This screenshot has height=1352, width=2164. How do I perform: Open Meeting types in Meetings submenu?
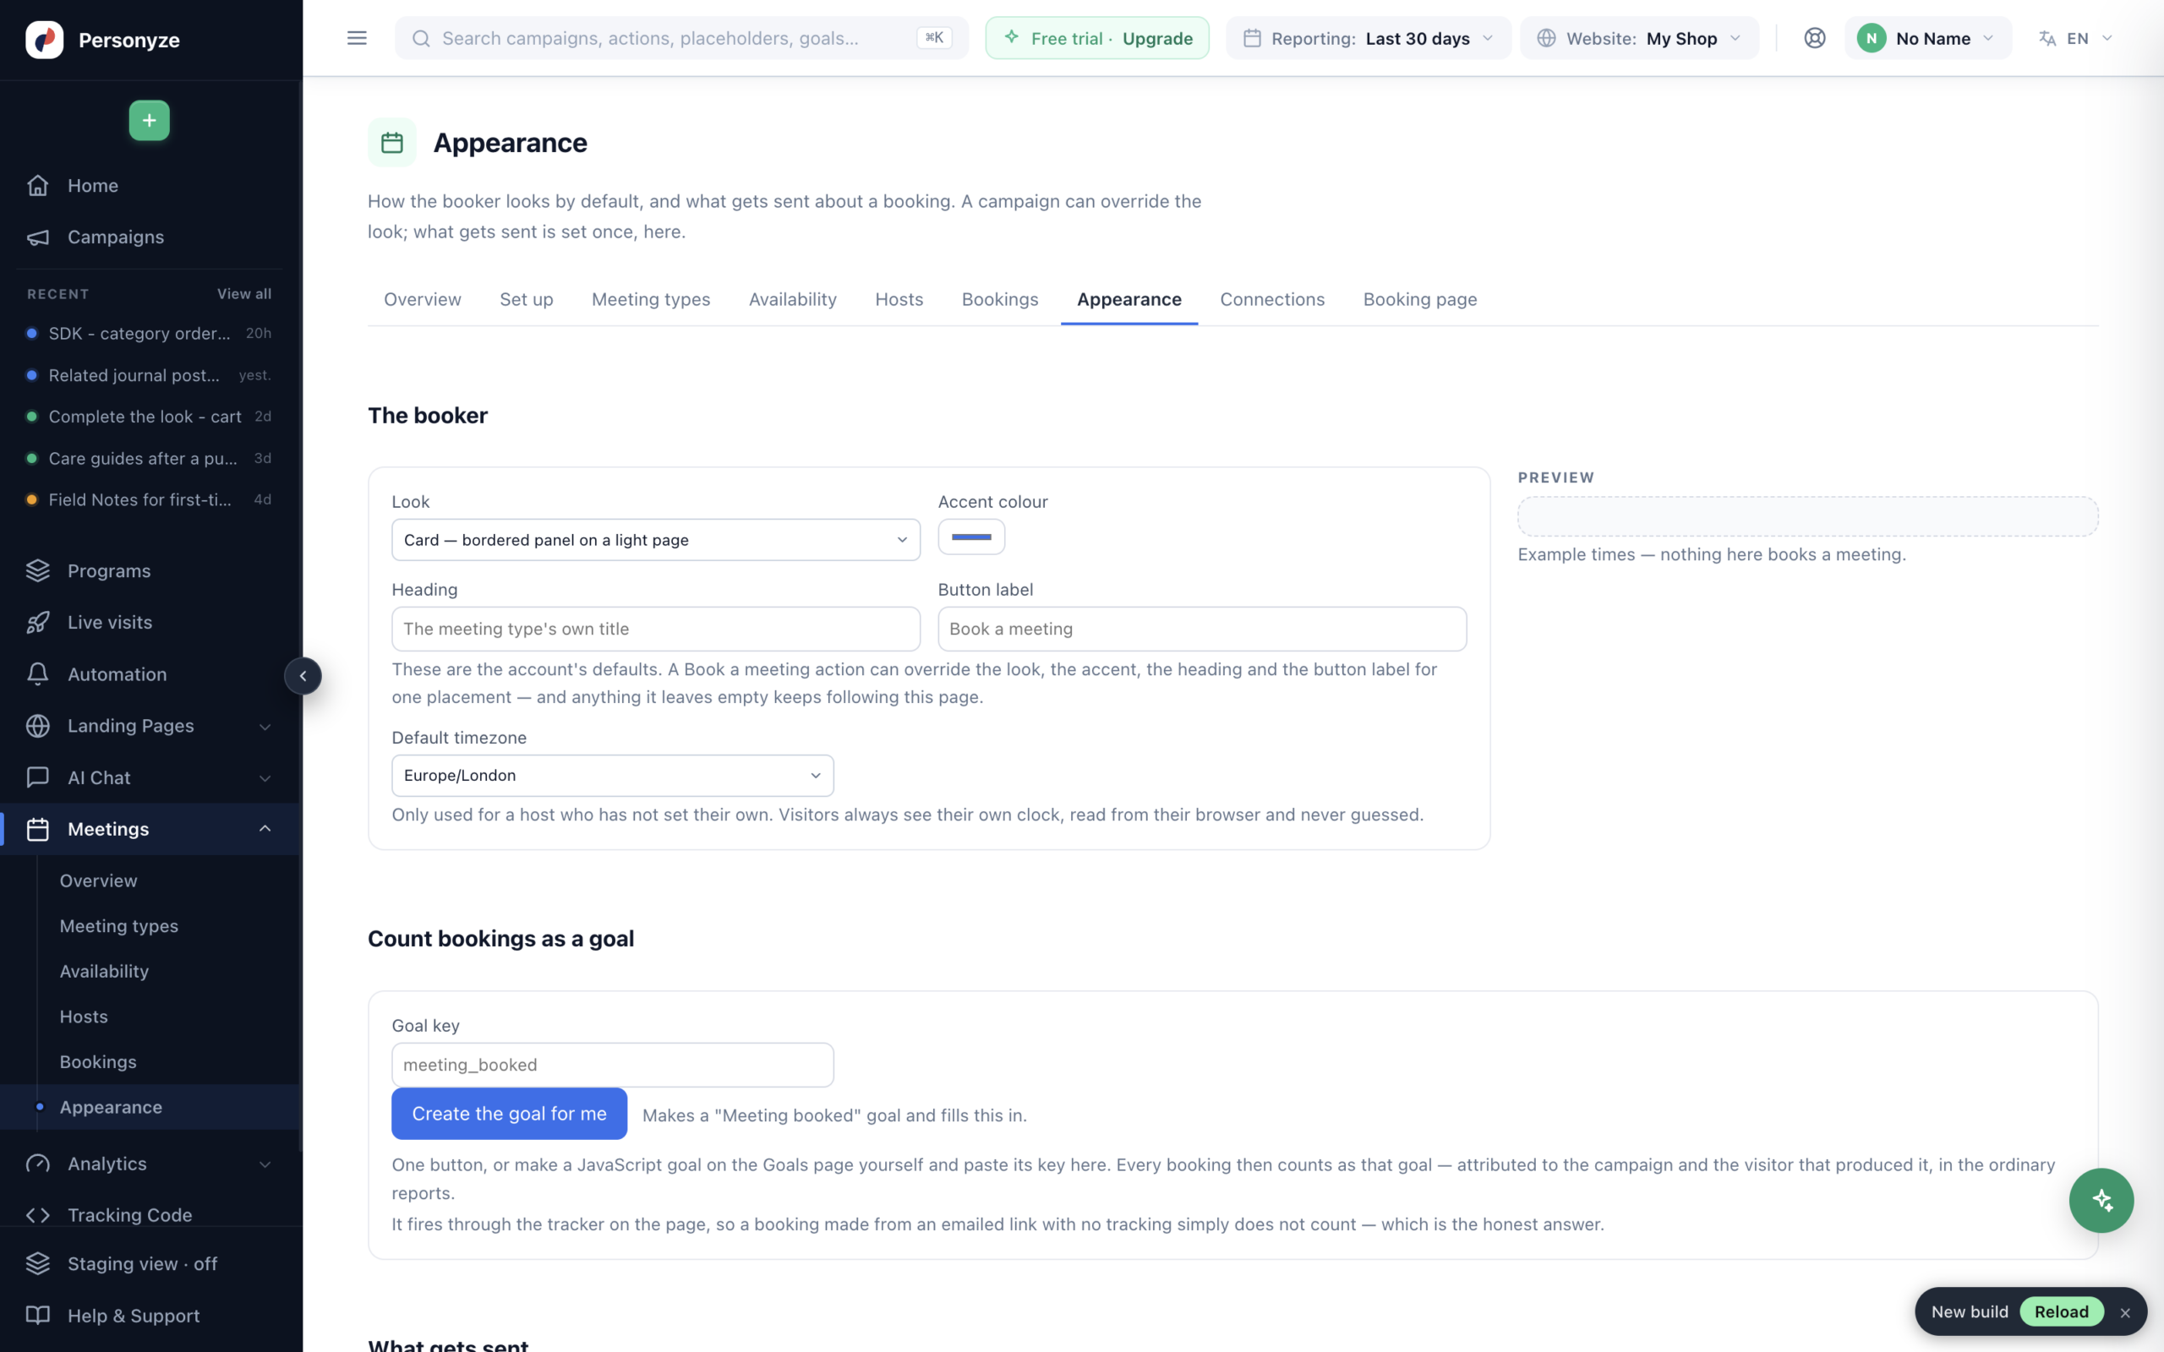(x=119, y=926)
